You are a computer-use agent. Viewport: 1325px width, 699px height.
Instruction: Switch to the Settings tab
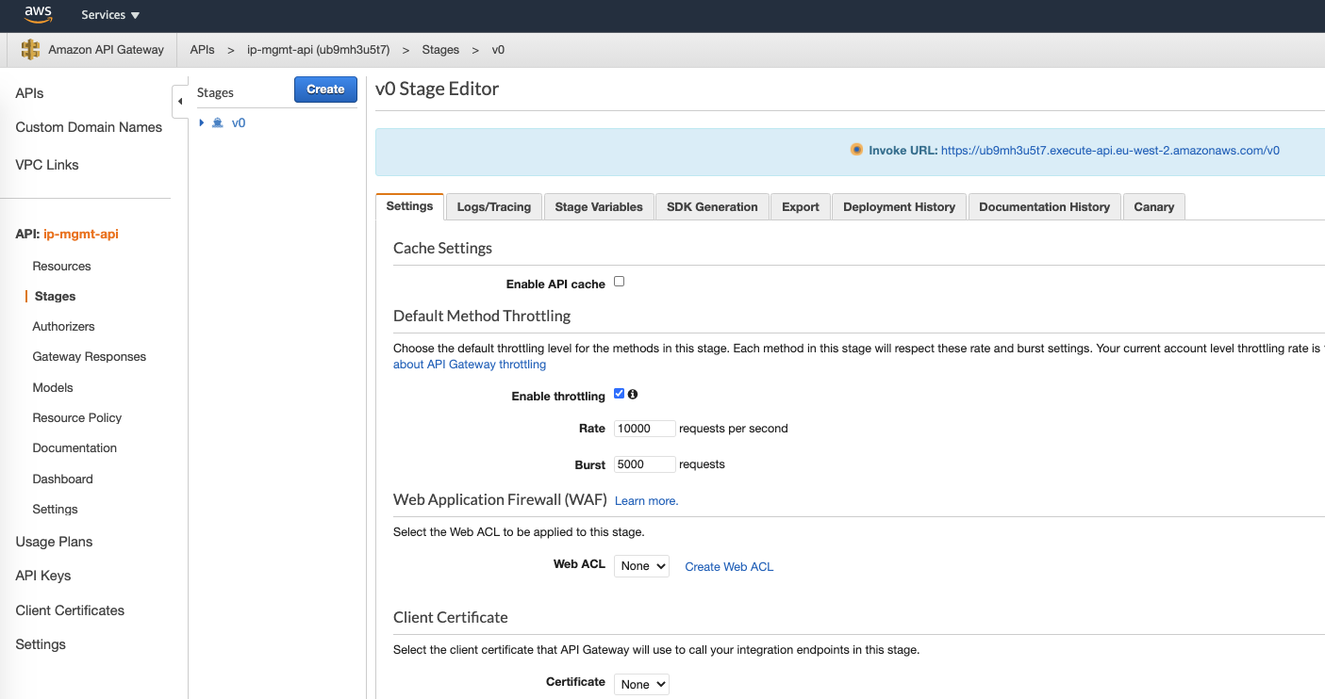pos(409,206)
